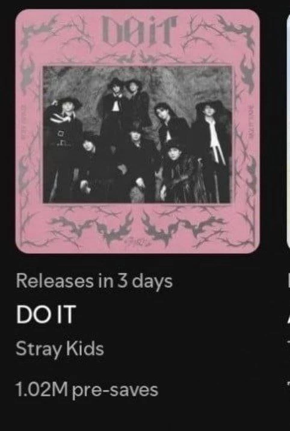Click the Releases in 3 days label
This screenshot has width=290, height=431.
tap(94, 281)
